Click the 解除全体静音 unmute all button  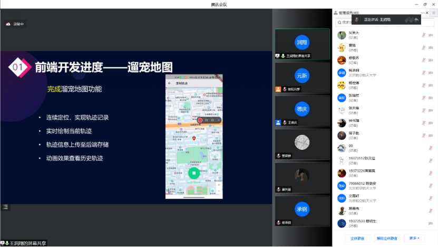pos(386,238)
